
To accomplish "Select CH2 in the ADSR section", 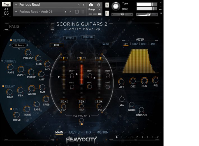I will tap(135, 44).
